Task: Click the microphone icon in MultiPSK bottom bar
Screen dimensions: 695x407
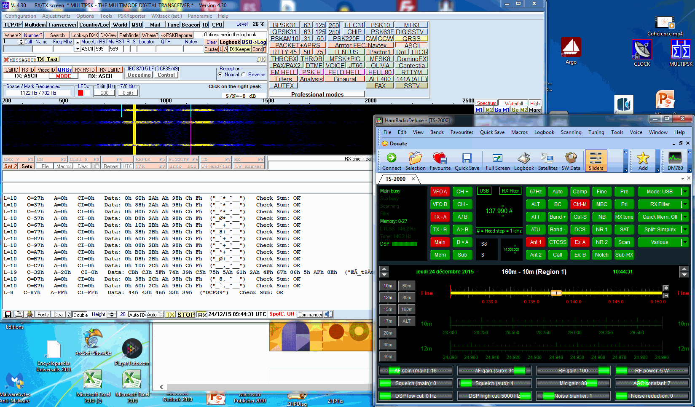Action: click(x=30, y=314)
